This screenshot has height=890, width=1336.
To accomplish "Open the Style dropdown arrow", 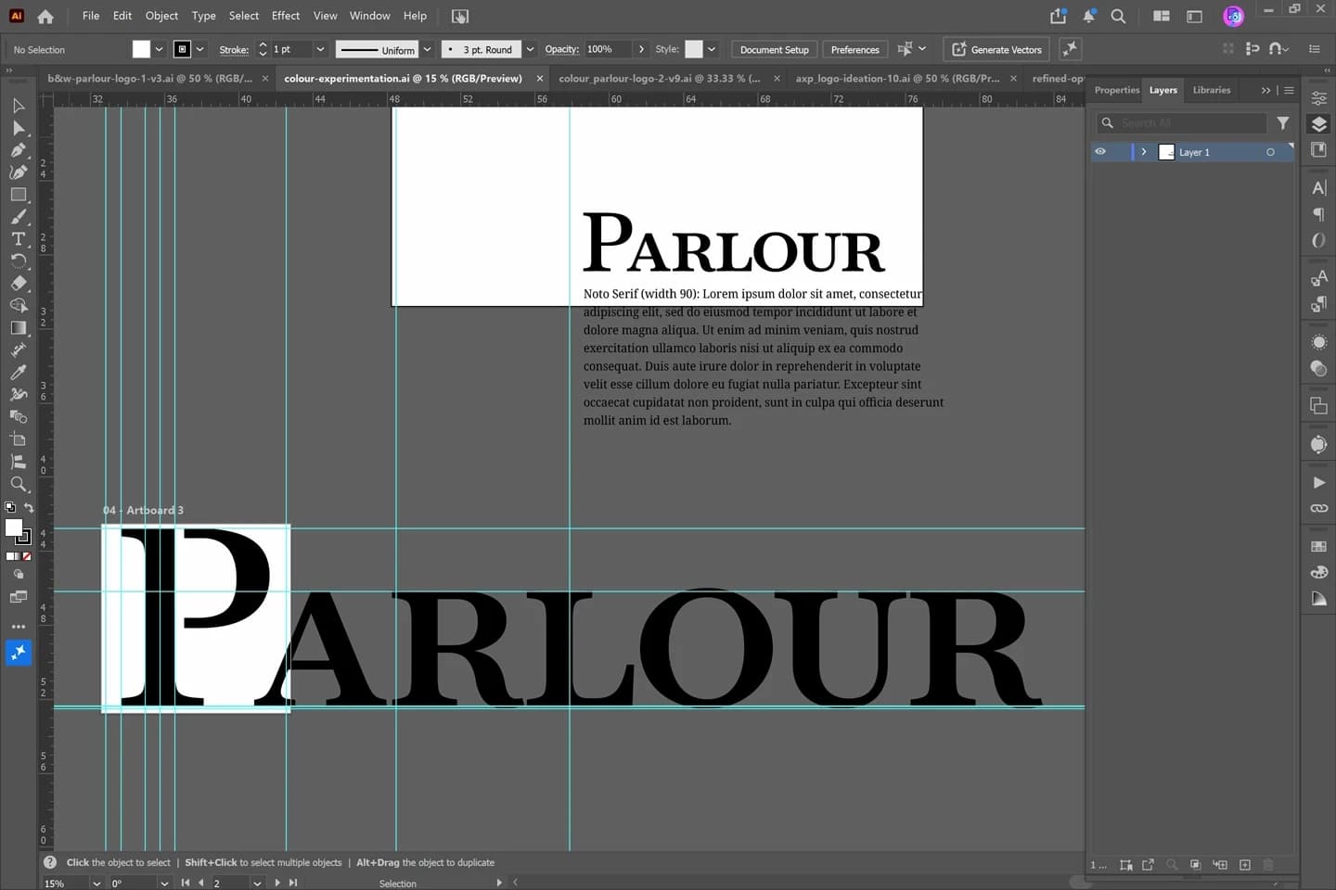I will [x=712, y=49].
